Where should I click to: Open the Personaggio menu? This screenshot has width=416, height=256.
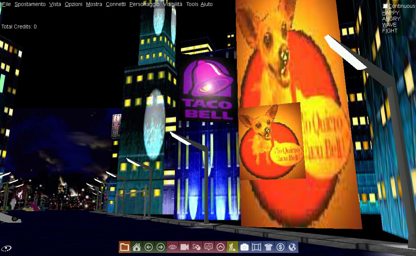coord(144,4)
